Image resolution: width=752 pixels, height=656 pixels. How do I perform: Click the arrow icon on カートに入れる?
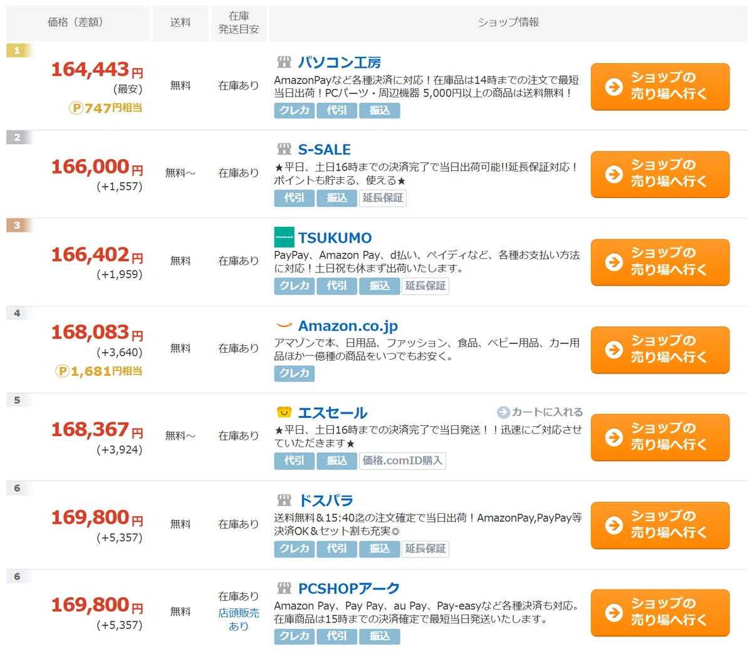pyautogui.click(x=503, y=412)
